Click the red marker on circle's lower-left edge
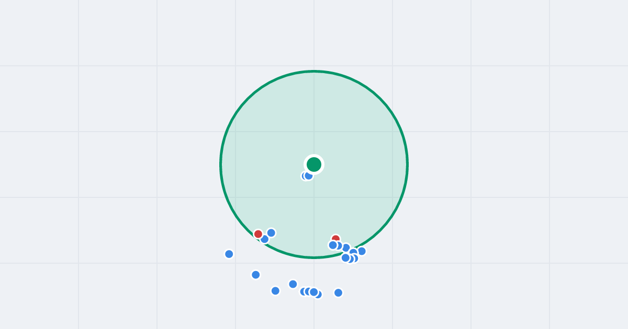 [258, 234]
